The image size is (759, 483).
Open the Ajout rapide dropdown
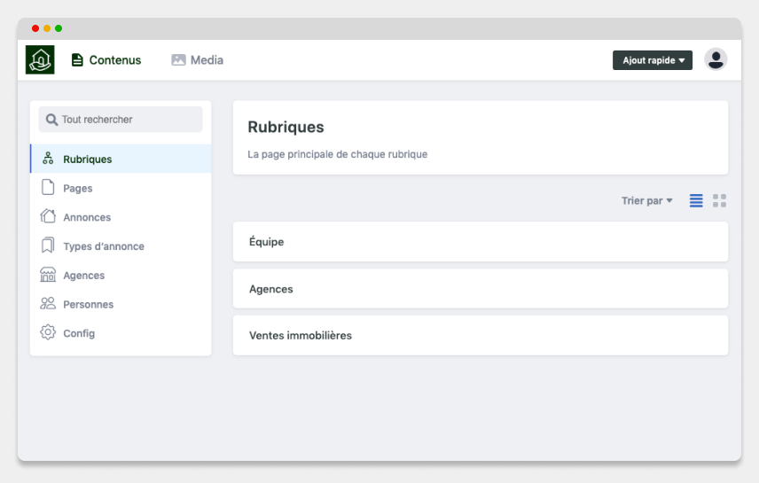(x=653, y=60)
